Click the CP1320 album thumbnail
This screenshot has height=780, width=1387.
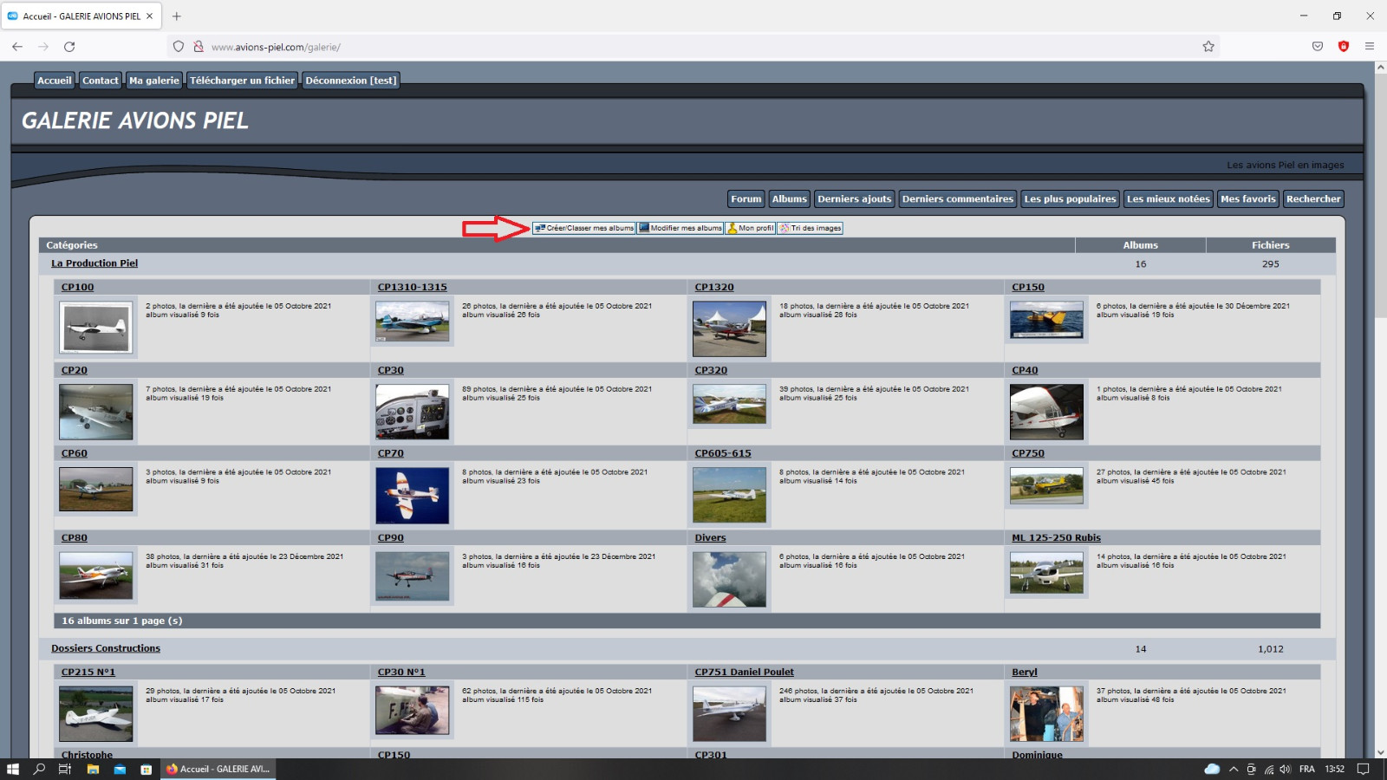(730, 329)
